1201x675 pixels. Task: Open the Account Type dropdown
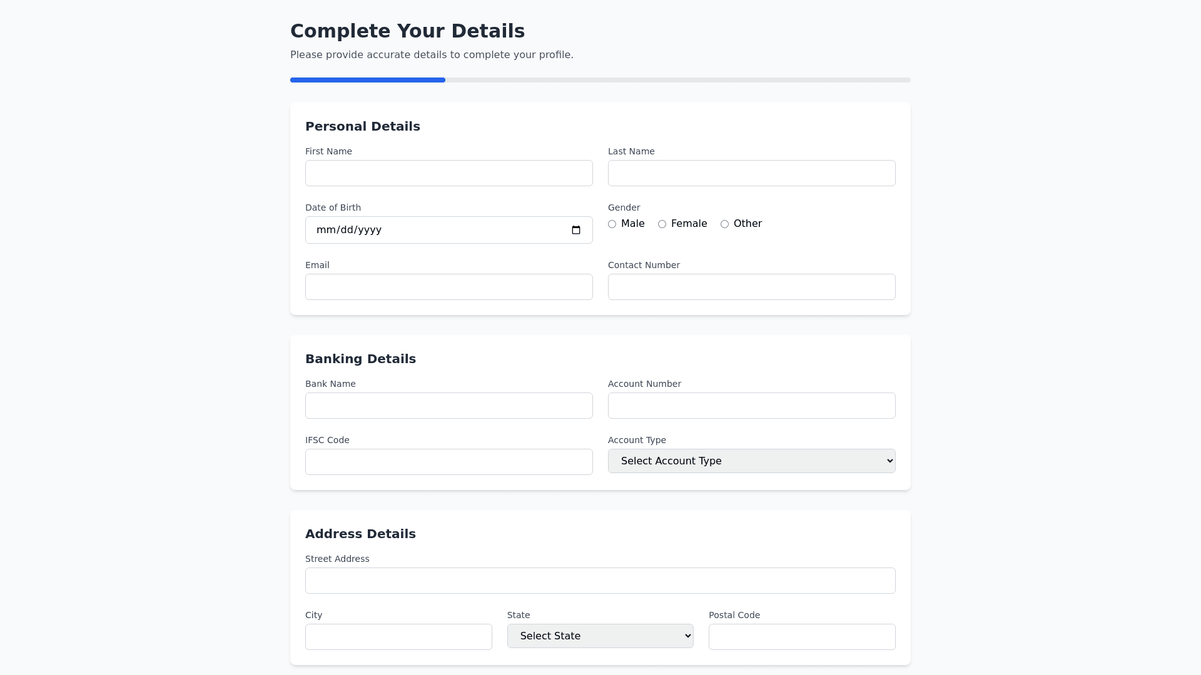(751, 461)
